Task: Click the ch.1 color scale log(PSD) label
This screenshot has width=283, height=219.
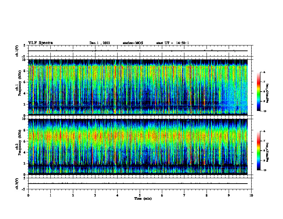Action: click(x=268, y=93)
